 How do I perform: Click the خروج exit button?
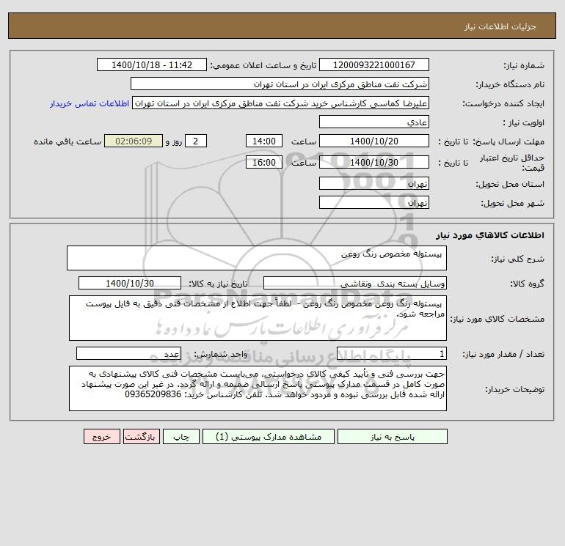pyautogui.click(x=101, y=437)
